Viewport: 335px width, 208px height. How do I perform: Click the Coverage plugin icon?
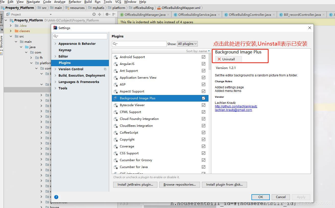click(x=116, y=146)
